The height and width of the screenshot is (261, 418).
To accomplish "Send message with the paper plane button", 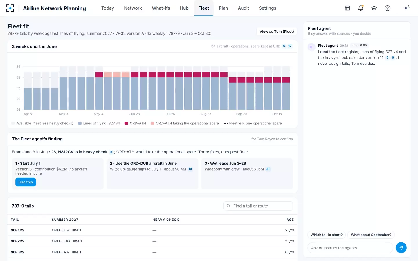I will (401, 248).
